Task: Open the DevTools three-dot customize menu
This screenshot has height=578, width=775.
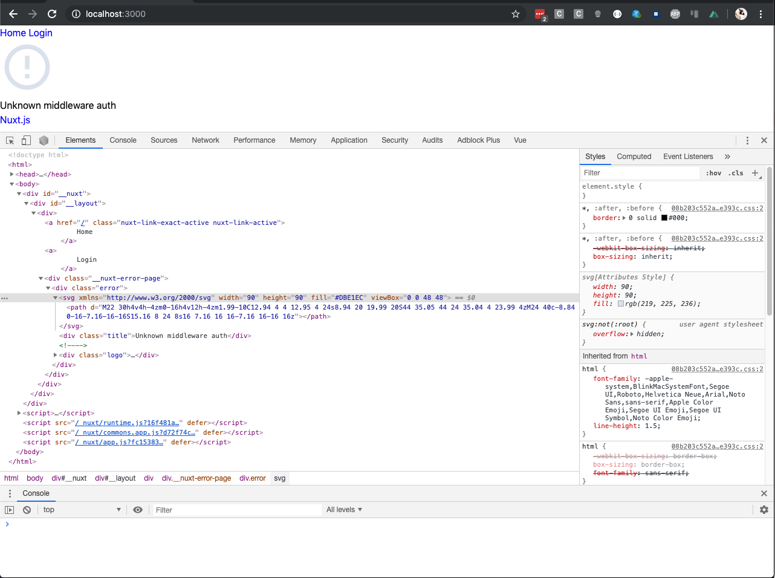Action: point(747,140)
